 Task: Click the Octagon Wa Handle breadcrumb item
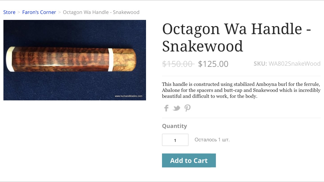coord(101,12)
